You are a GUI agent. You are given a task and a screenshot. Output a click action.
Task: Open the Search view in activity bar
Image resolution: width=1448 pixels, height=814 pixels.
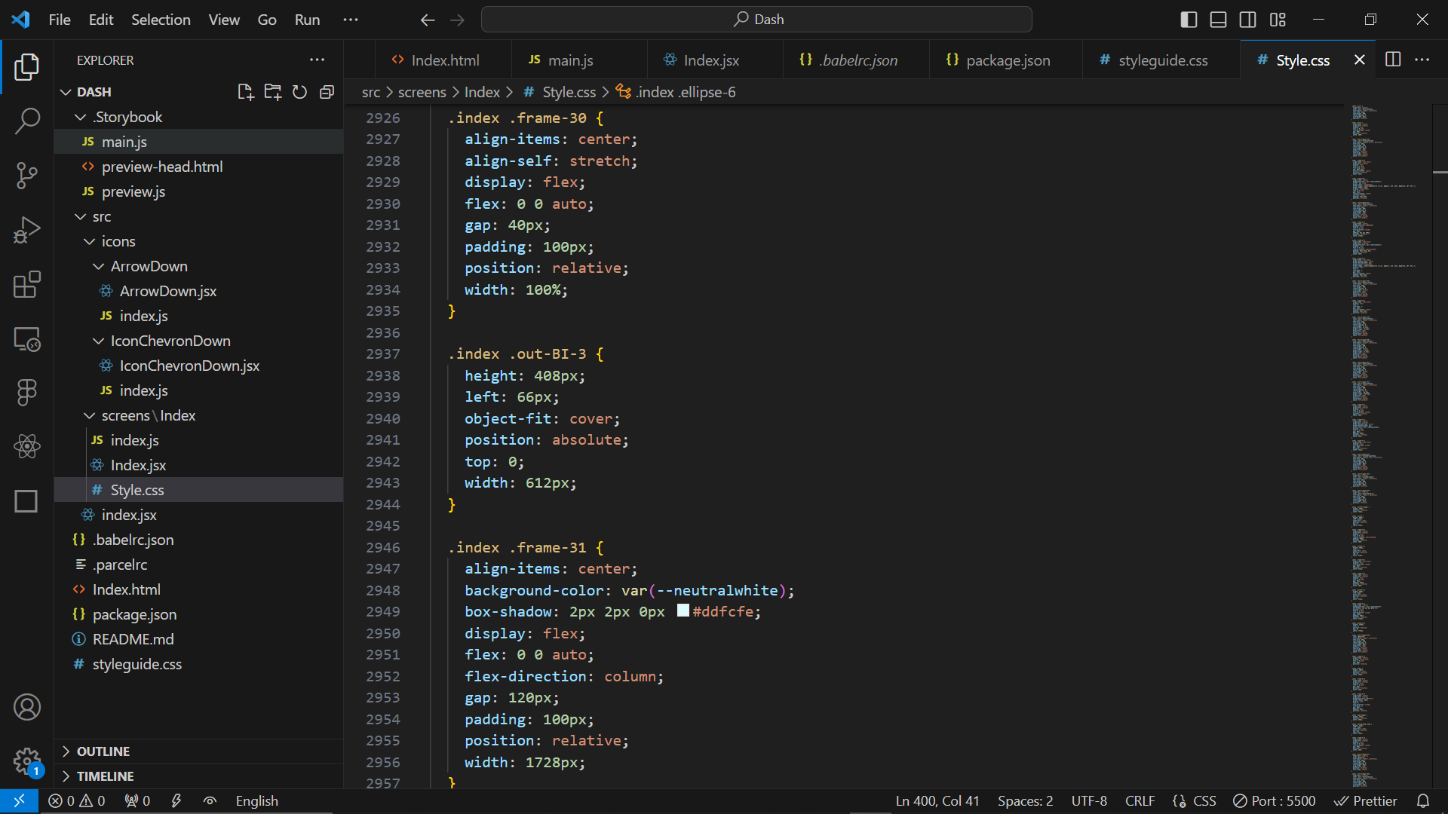27,121
